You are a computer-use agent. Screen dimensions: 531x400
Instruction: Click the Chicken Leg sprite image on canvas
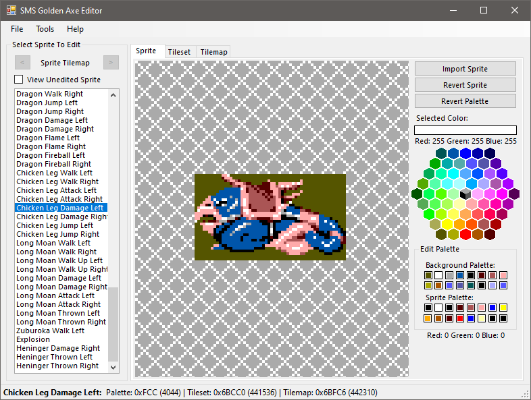tap(270, 217)
